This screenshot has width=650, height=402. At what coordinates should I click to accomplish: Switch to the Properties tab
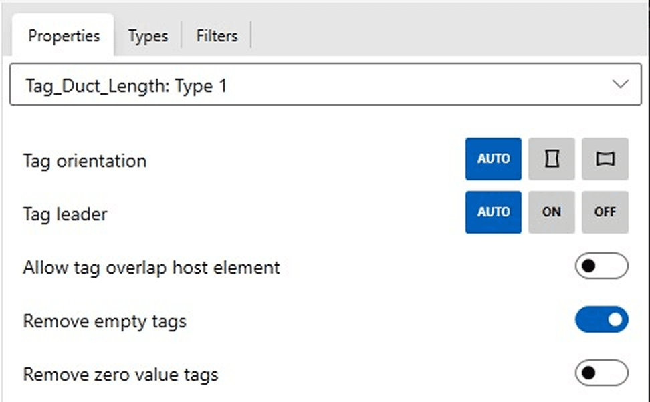64,36
